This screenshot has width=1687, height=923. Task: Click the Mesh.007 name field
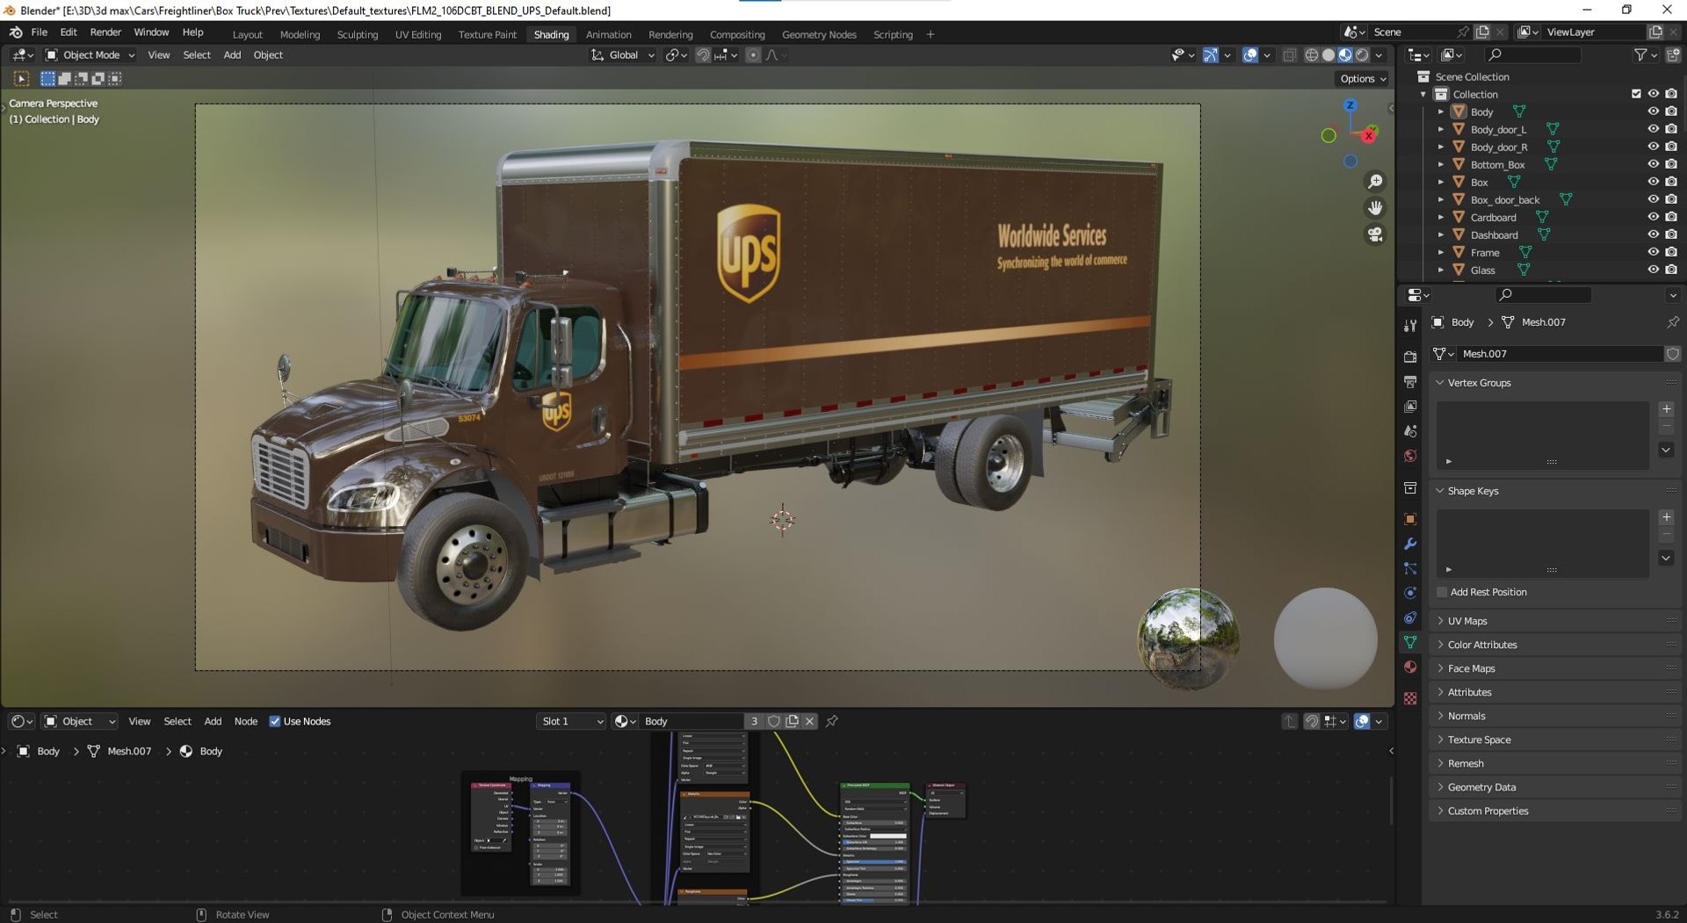pos(1560,354)
